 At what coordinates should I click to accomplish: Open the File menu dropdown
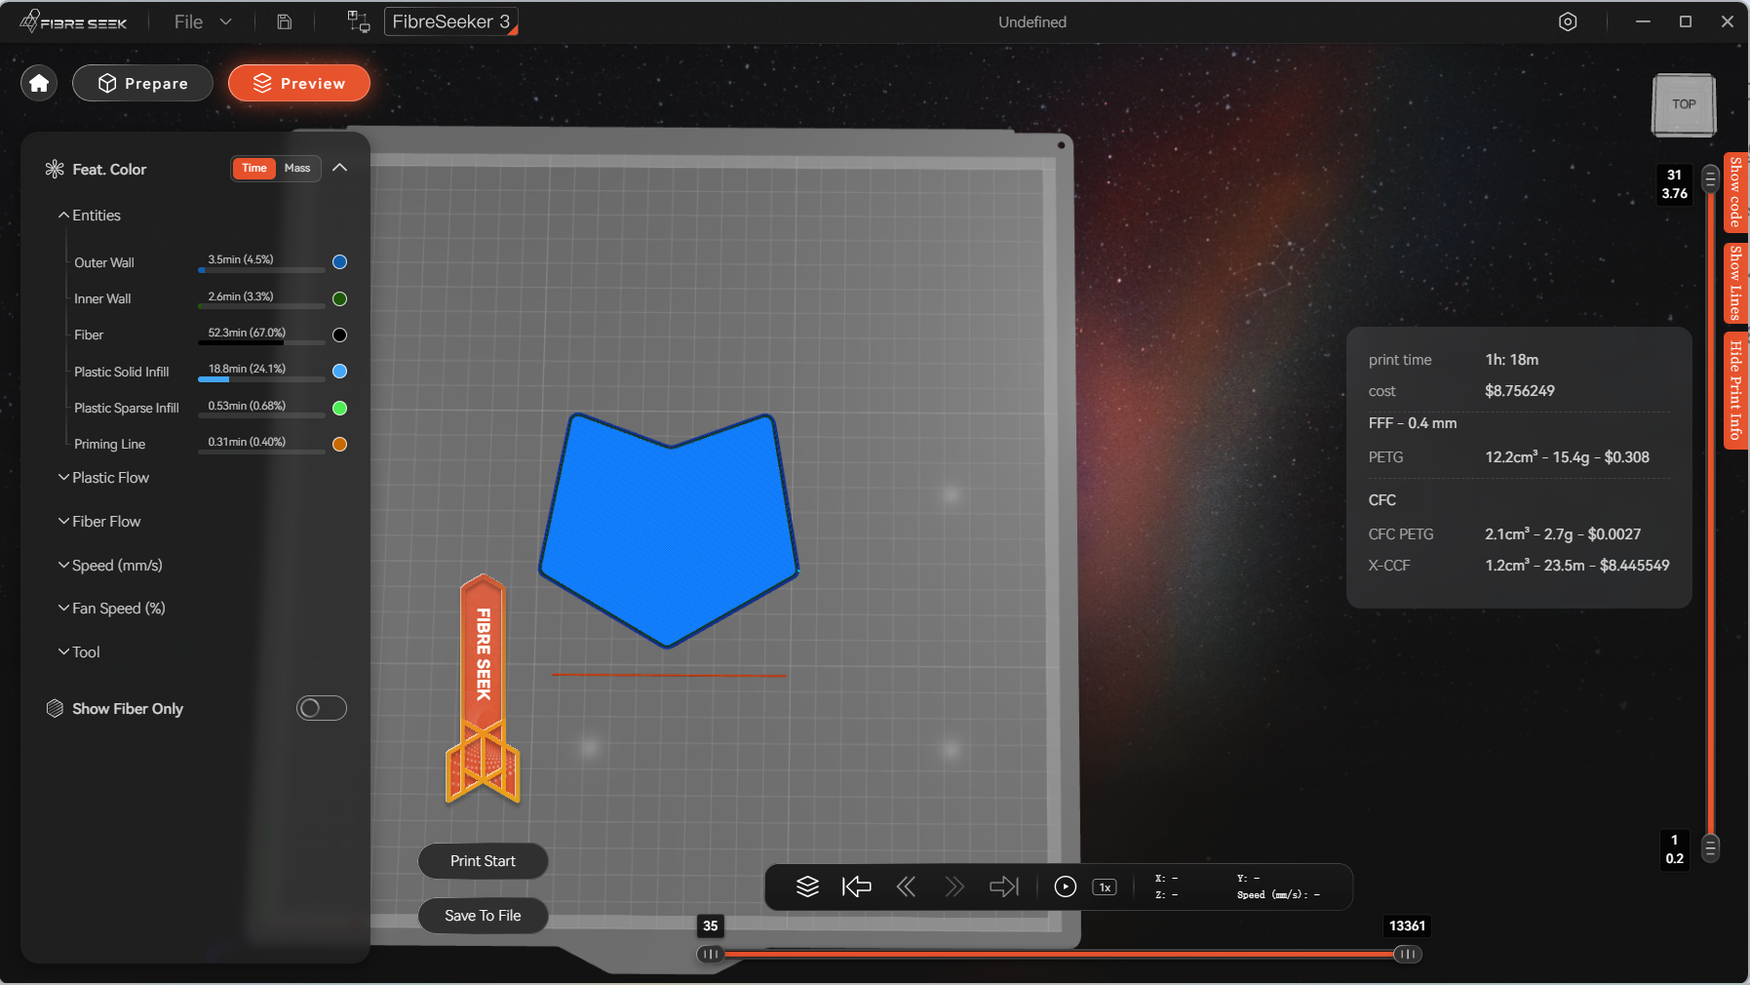coord(203,21)
